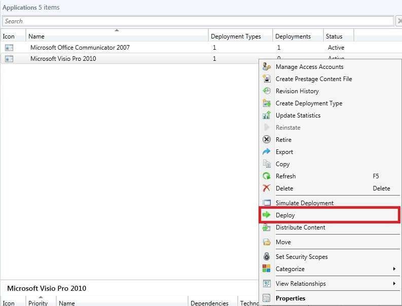The height and width of the screenshot is (306, 402).
Task: Click the Distribute Content icon
Action: click(x=266, y=227)
